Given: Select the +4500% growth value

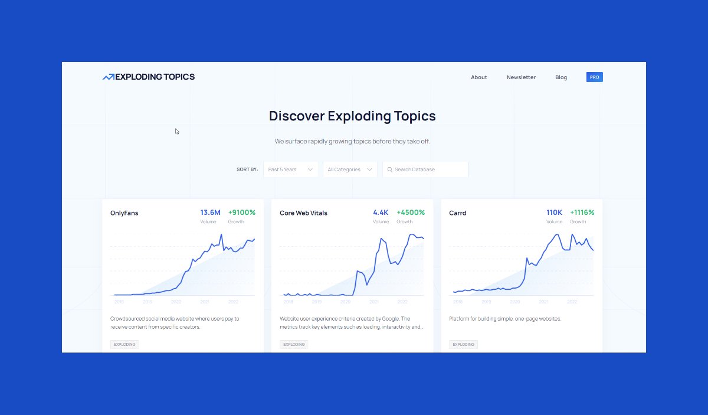Looking at the screenshot, I should (411, 213).
